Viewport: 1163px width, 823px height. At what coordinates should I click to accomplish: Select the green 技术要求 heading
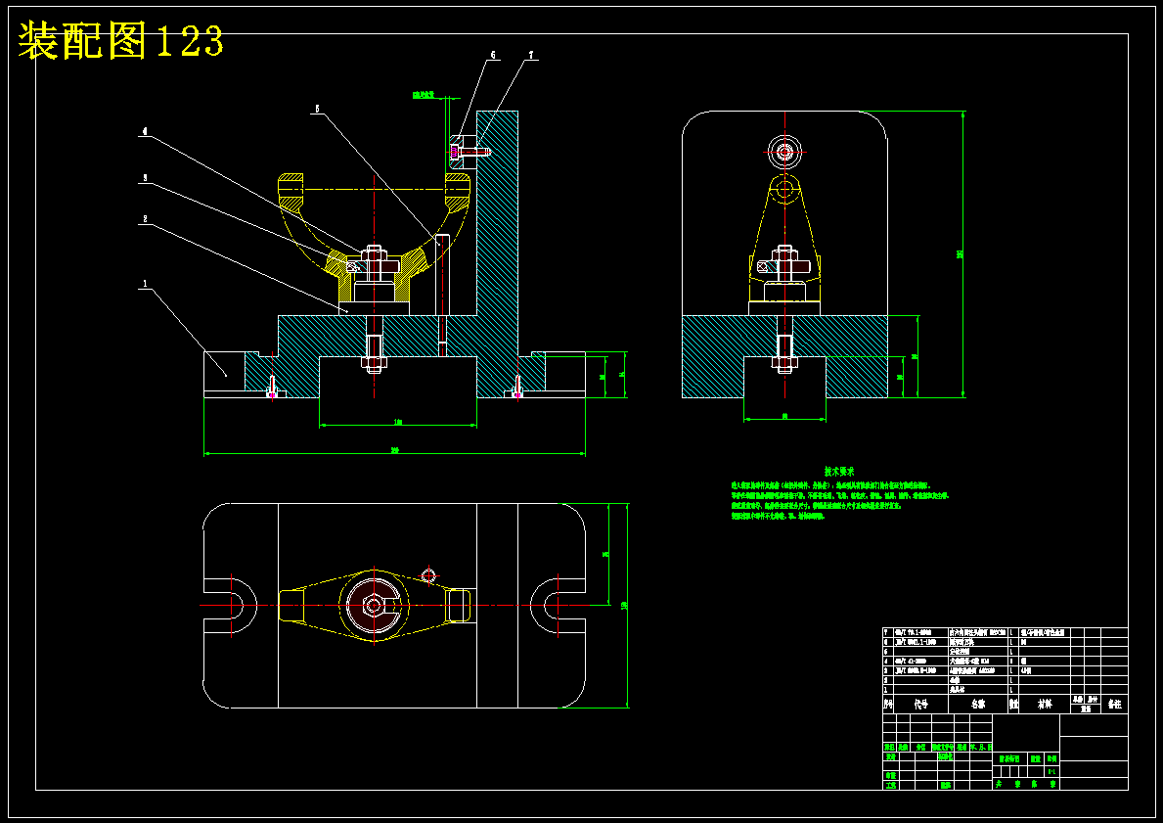(839, 472)
